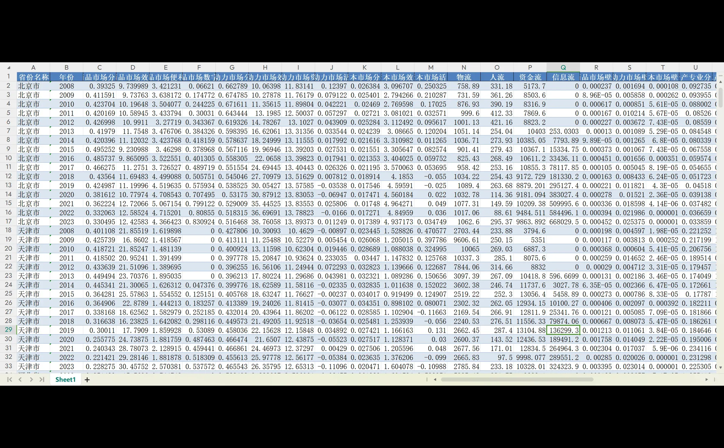Go to previous sheet arrow
This screenshot has width=724, height=448.
(20, 379)
